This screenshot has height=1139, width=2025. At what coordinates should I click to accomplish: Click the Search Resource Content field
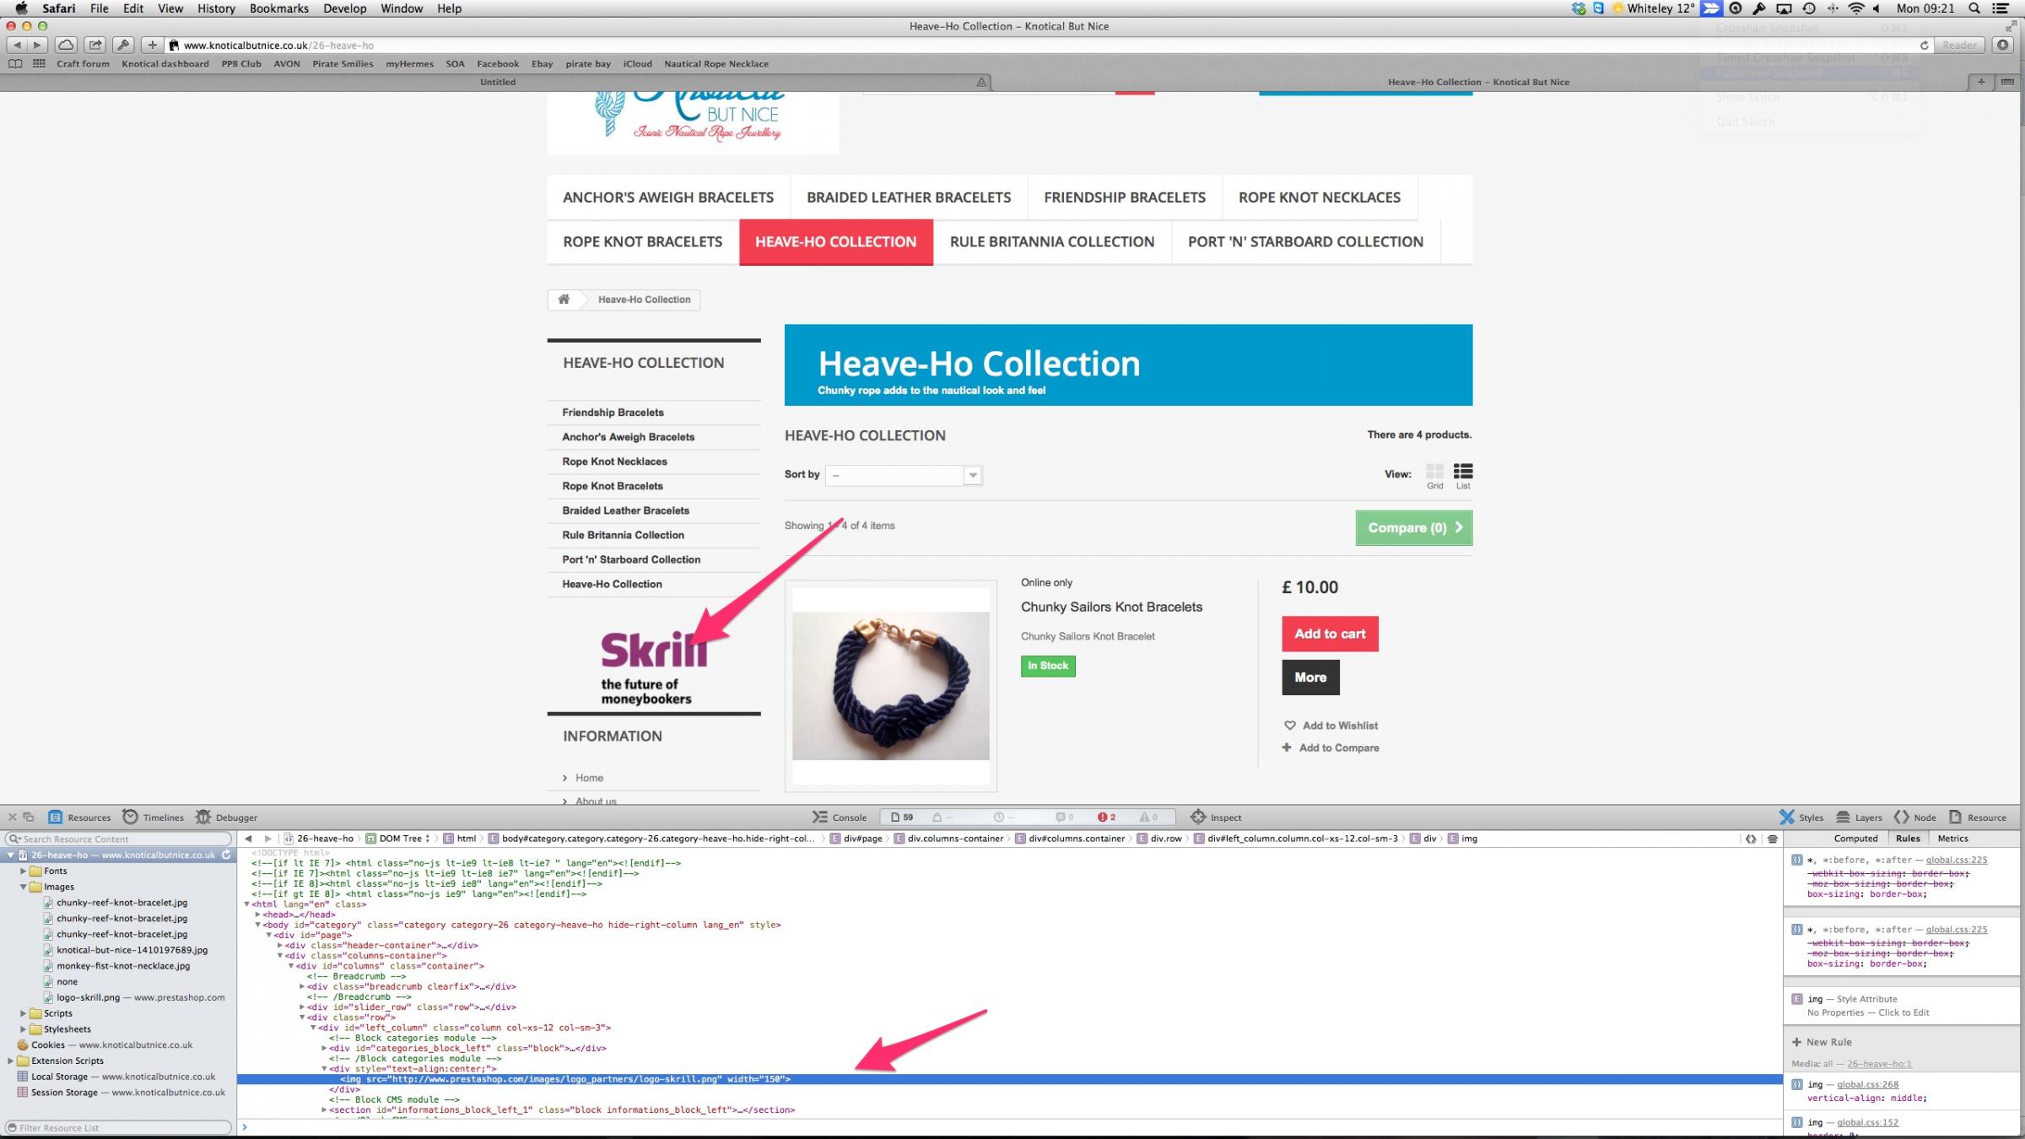point(118,839)
